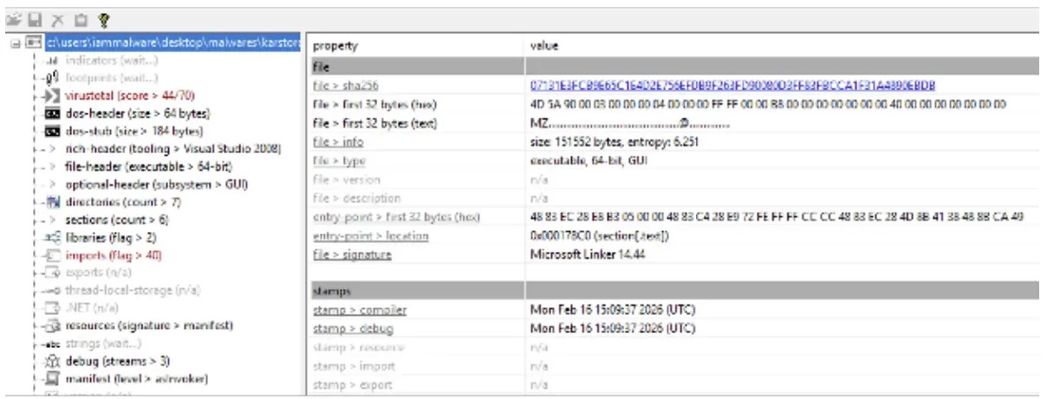Viewport: 1047px width, 399px height.
Task: Select hex value starting '4D 5A 90 00'
Action: tap(769, 104)
